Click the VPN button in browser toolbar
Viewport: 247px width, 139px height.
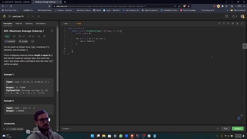[239, 6]
